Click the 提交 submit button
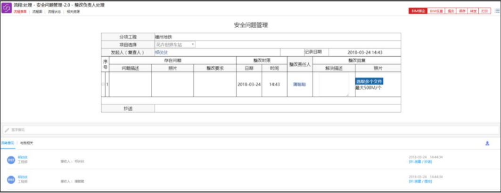 [x=451, y=11]
